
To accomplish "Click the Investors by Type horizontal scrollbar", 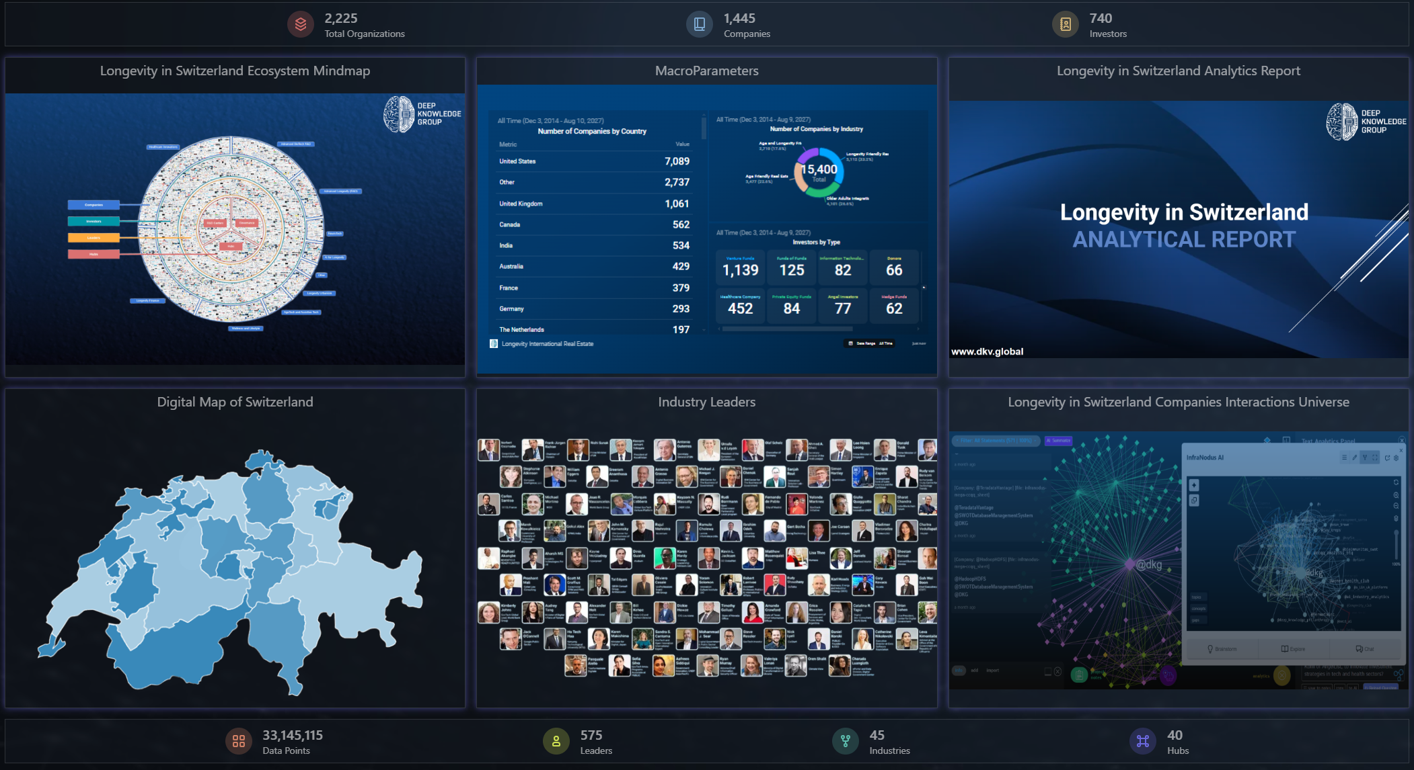I will pyautogui.click(x=787, y=329).
